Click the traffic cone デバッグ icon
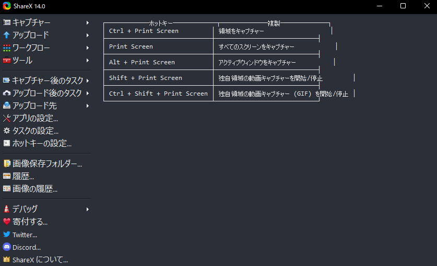 7,209
